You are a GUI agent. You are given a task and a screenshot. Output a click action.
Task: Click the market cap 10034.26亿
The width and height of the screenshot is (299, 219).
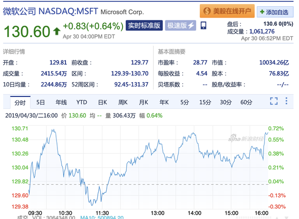pyautogui.click(x=274, y=62)
